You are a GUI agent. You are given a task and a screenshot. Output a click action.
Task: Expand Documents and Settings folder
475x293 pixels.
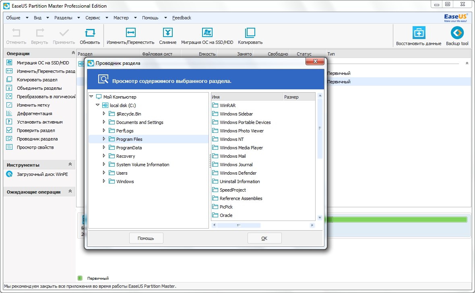(104, 122)
